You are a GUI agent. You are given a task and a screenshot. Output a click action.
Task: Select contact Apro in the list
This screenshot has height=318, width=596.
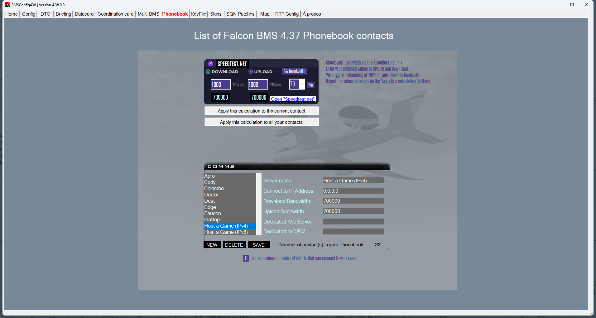230,176
